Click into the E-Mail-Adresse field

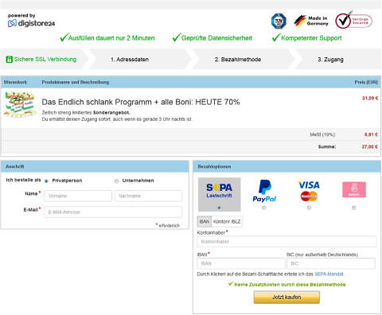coord(113,212)
